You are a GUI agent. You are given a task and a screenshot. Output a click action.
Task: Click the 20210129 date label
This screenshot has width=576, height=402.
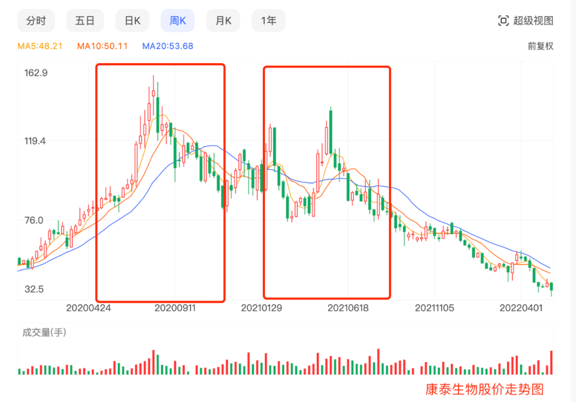[x=261, y=308]
